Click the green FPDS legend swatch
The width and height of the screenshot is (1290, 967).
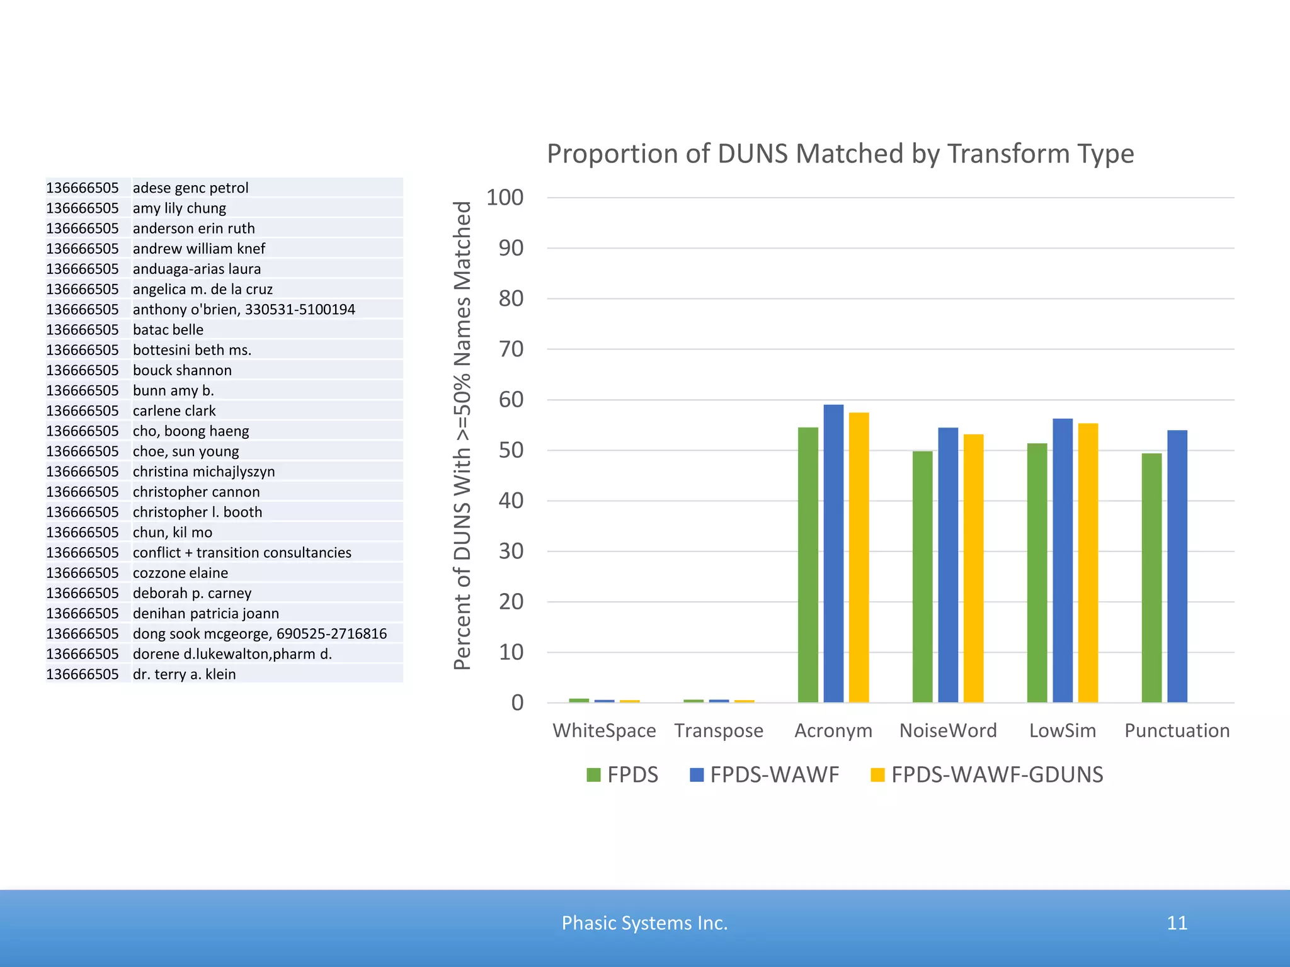593,775
